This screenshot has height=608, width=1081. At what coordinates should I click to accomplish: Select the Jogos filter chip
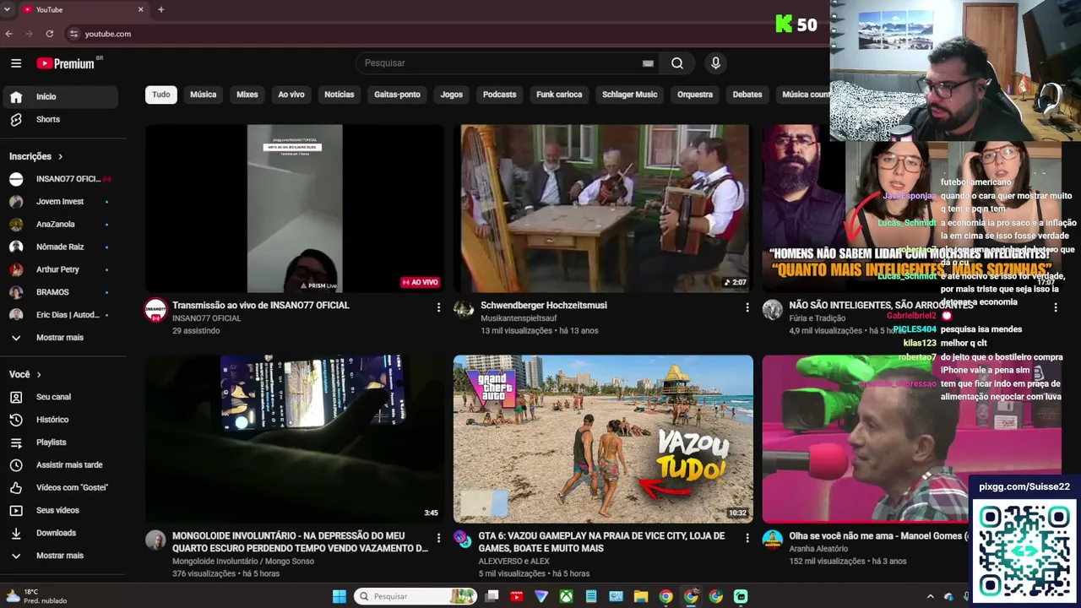pos(452,95)
